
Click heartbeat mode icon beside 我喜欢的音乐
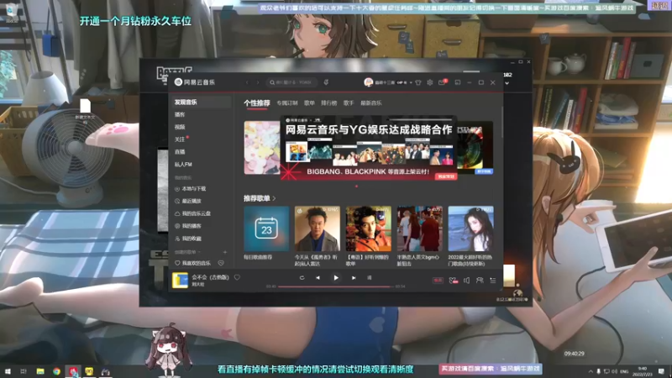click(221, 263)
